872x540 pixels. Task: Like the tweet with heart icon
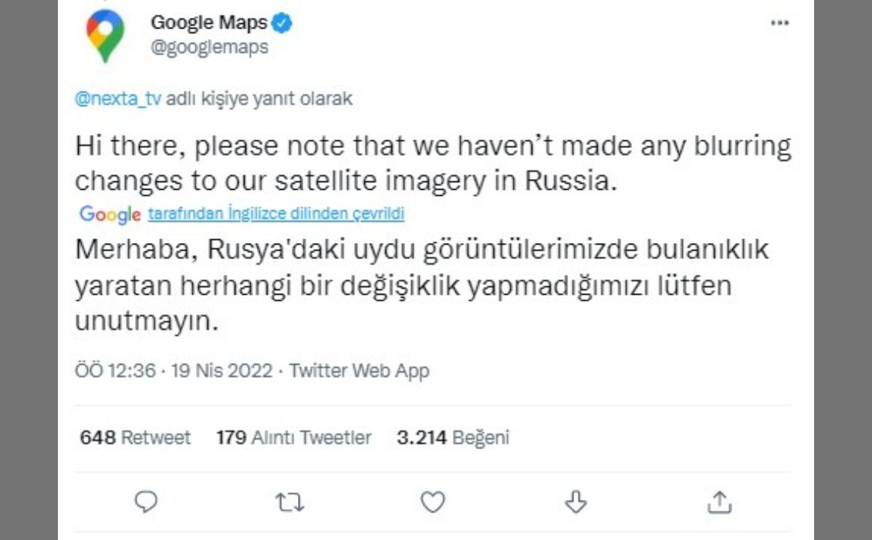tap(433, 503)
